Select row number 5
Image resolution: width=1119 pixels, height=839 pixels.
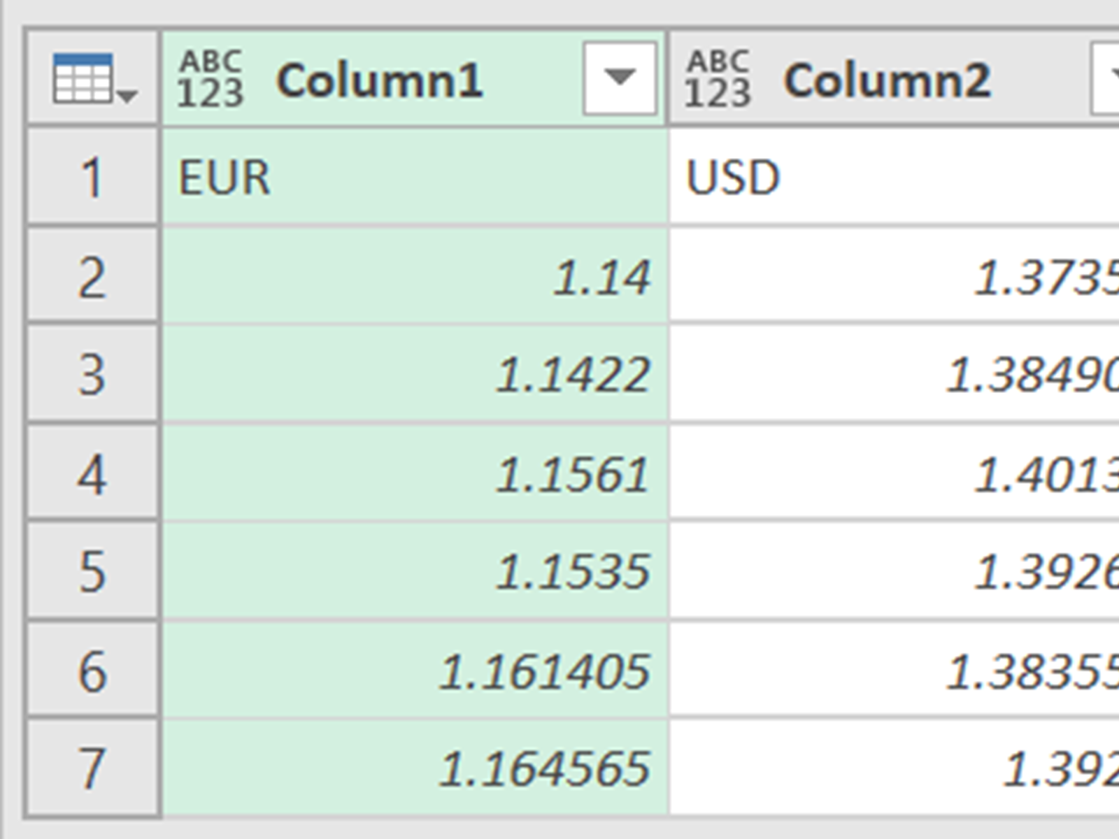[92, 571]
